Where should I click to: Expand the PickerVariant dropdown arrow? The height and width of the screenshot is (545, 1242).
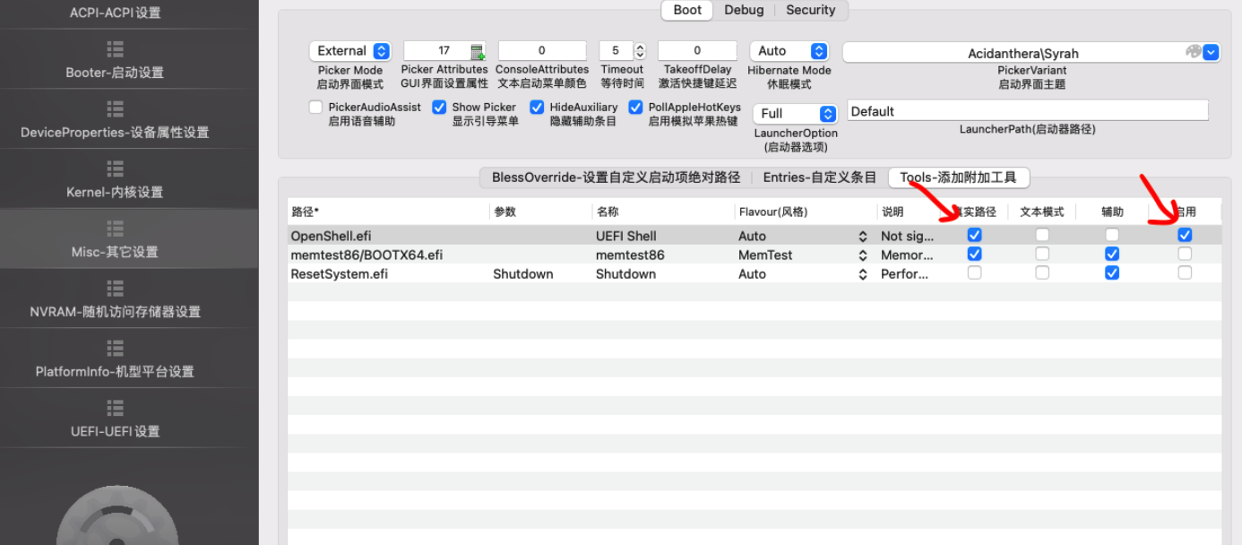(x=1211, y=52)
